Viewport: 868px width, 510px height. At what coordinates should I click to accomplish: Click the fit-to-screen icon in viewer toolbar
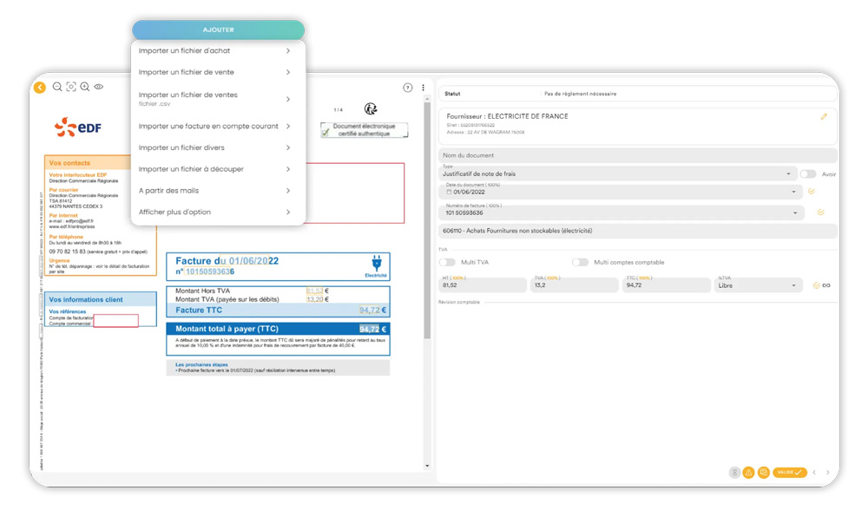(71, 87)
